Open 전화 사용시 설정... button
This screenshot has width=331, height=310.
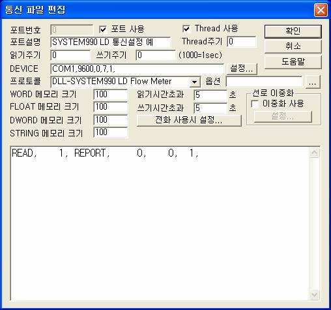point(189,120)
